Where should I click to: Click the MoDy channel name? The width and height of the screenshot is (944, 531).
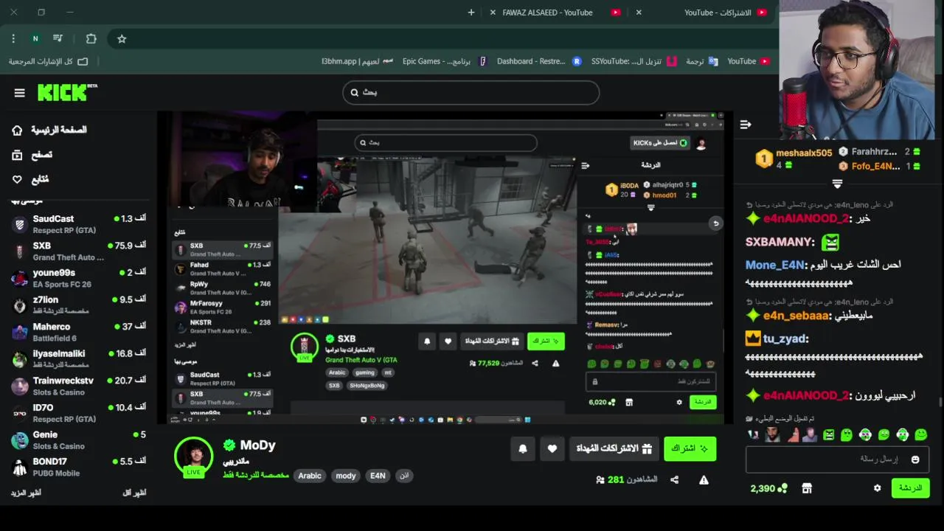coord(257,445)
